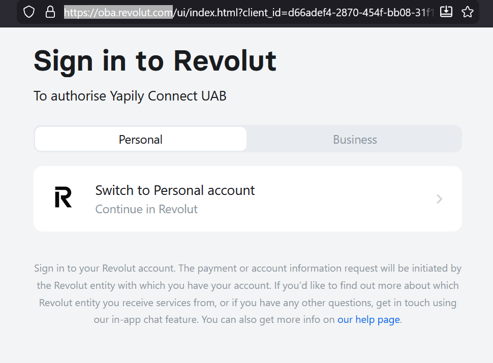
Task: Bookmark this page using the star icon
Action: tap(467, 12)
